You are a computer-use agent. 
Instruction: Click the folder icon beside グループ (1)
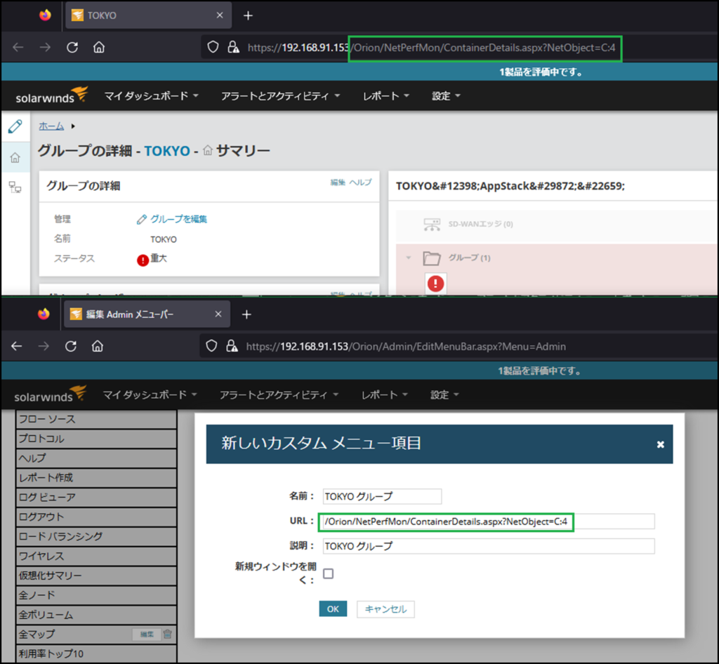click(432, 258)
